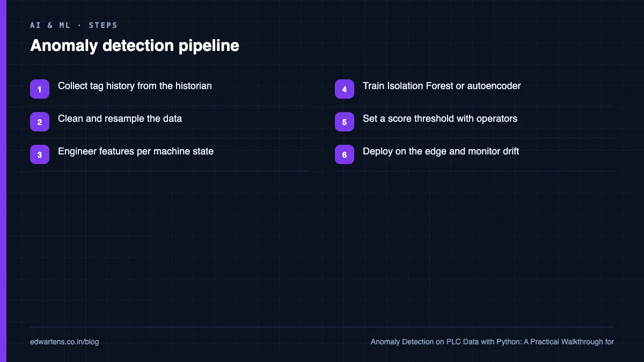Click the purple vertical accent bar
644x362 pixels.
[3, 181]
